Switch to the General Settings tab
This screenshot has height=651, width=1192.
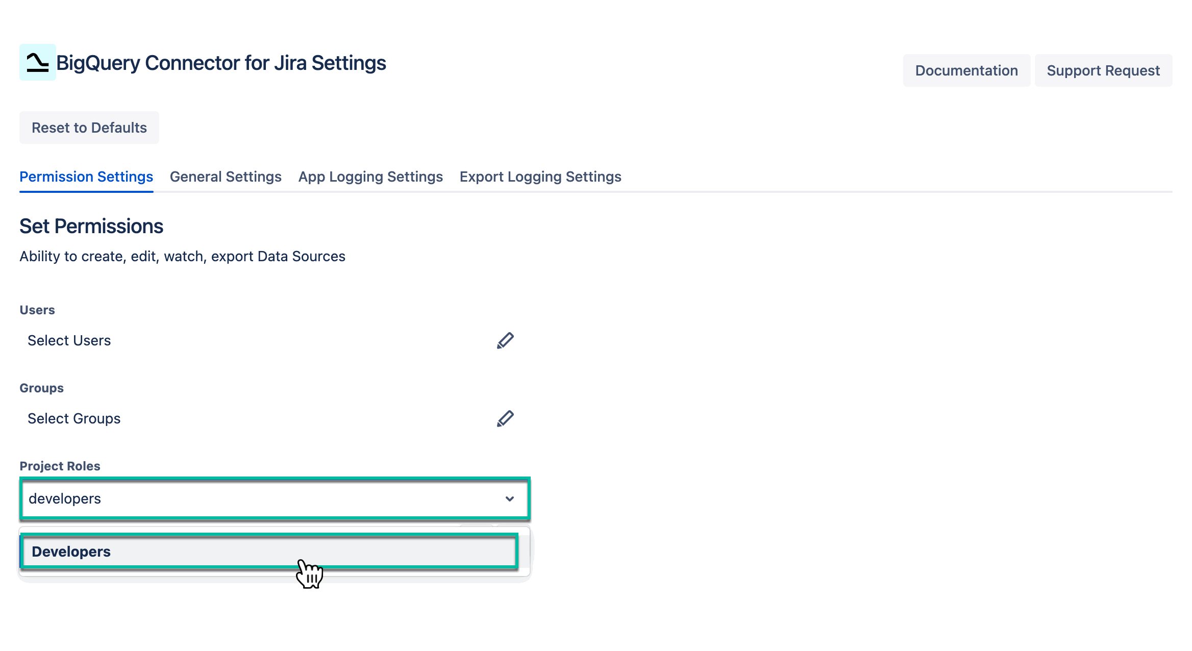226,177
